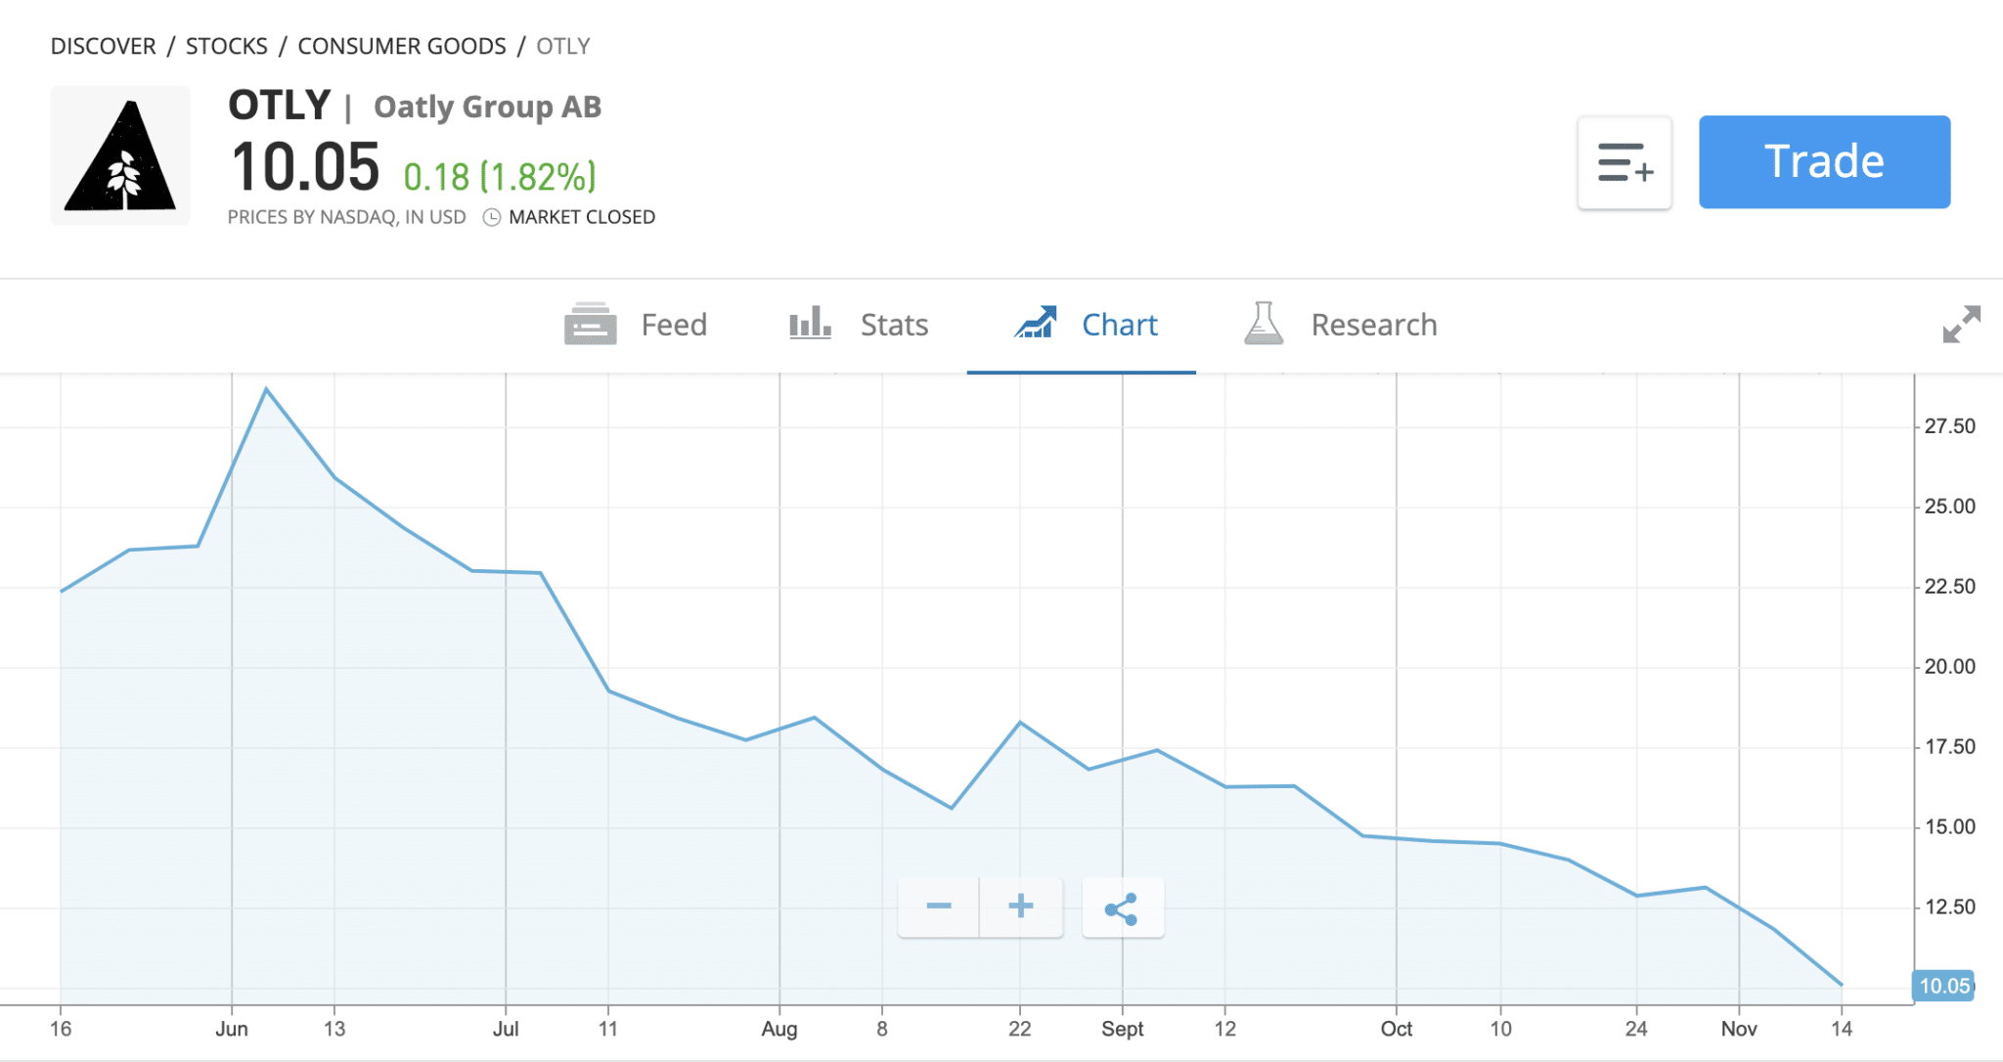Click the Chart trend arrow icon
Screen dimensions: 2003x1062
pyautogui.click(x=1036, y=323)
